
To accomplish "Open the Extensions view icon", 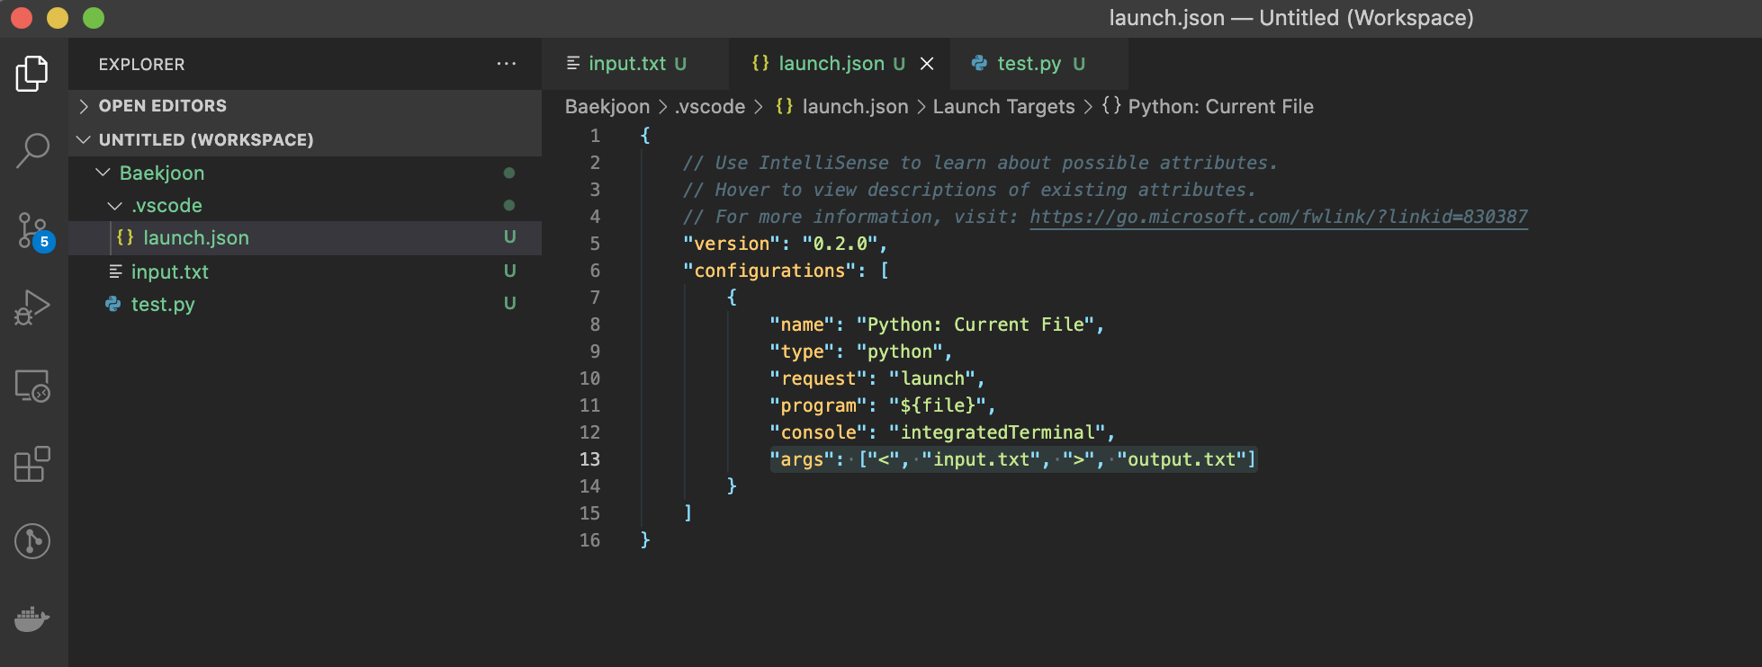I will (32, 464).
